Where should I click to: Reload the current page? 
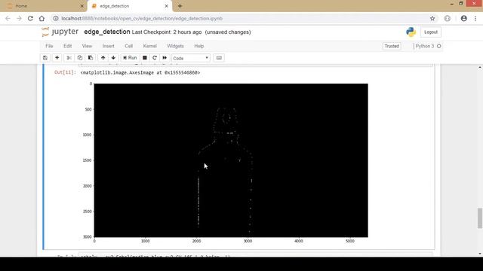[30, 18]
